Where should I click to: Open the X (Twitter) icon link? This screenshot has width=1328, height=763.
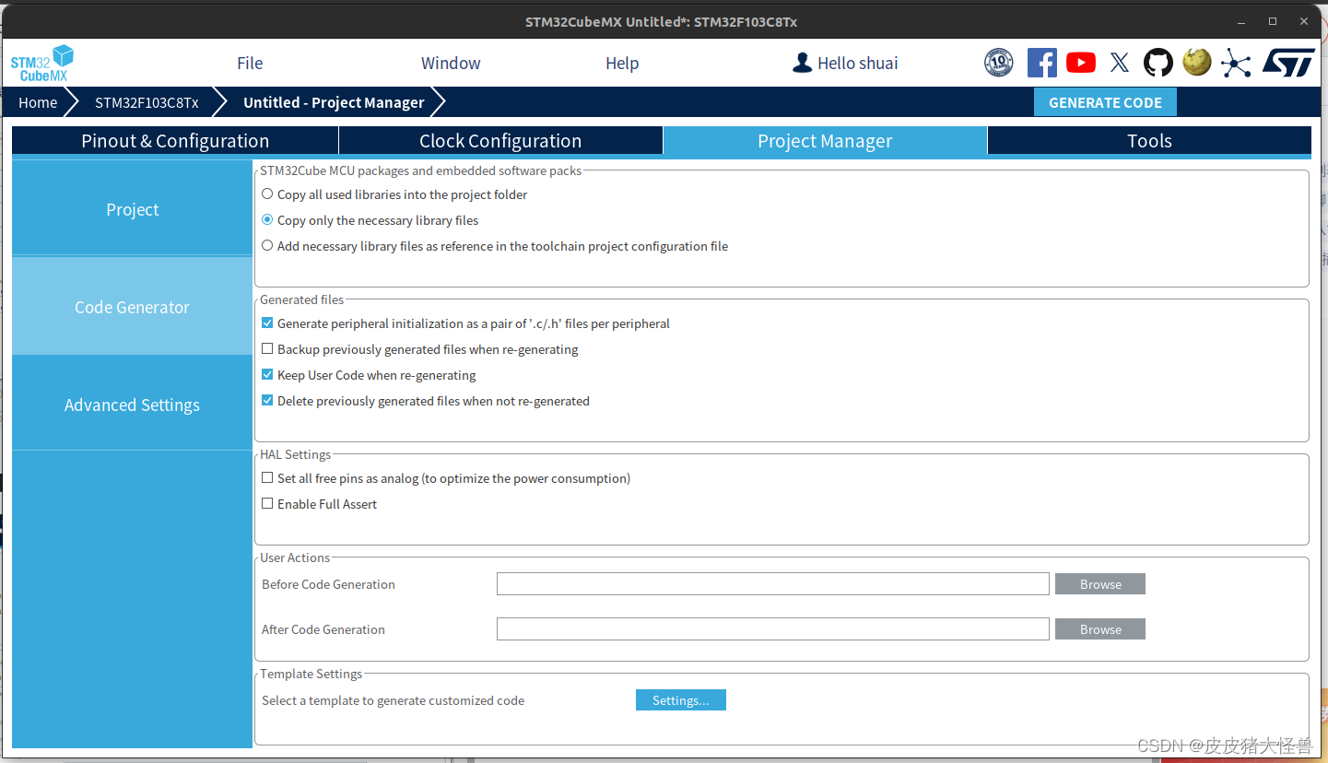coord(1120,63)
